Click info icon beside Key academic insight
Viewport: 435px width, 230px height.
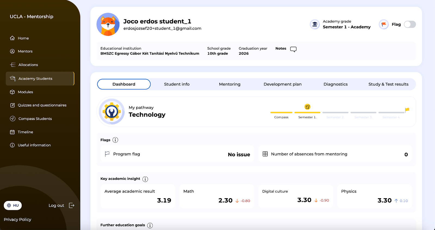click(145, 179)
